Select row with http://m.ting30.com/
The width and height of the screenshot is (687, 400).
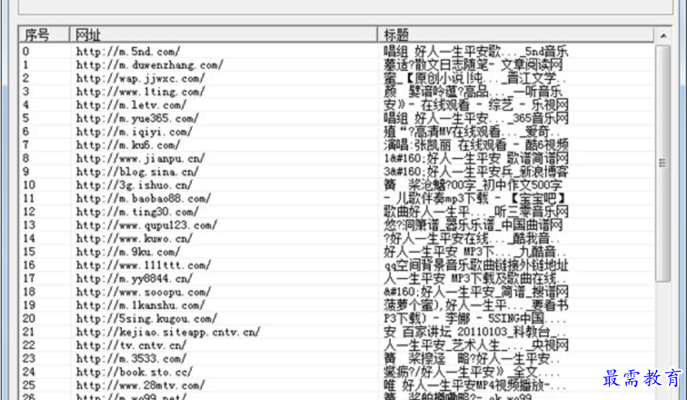click(x=336, y=211)
